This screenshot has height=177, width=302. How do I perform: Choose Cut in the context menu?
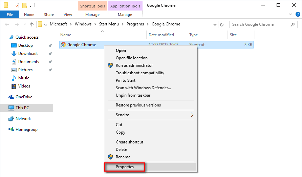click(151, 125)
